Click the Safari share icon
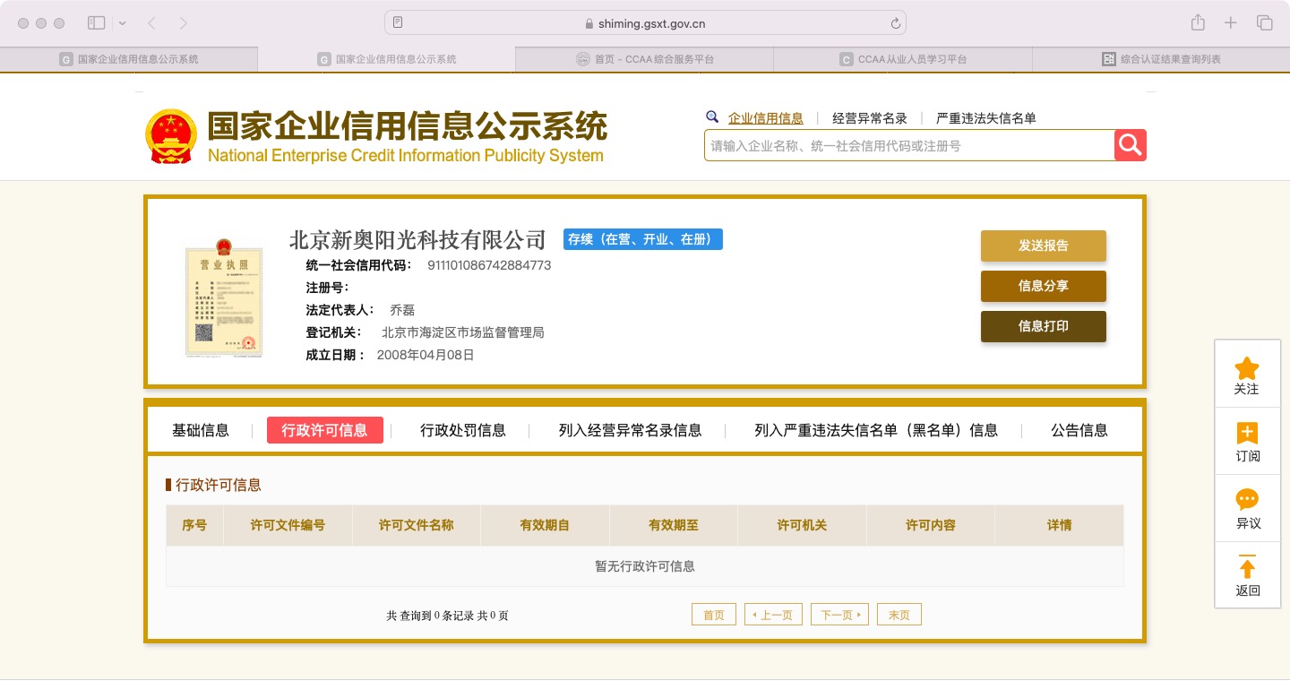This screenshot has height=698, width=1290. click(x=1198, y=23)
